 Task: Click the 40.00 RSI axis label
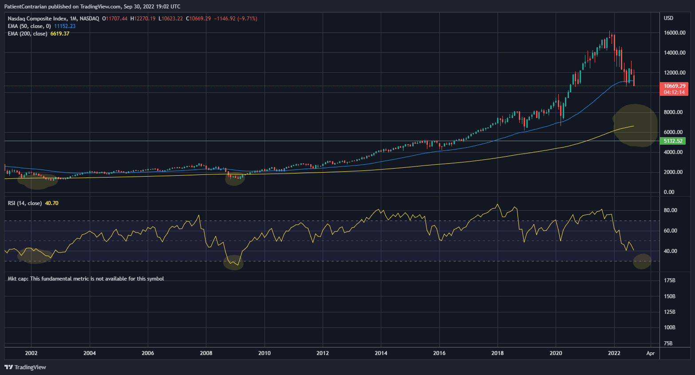point(671,251)
